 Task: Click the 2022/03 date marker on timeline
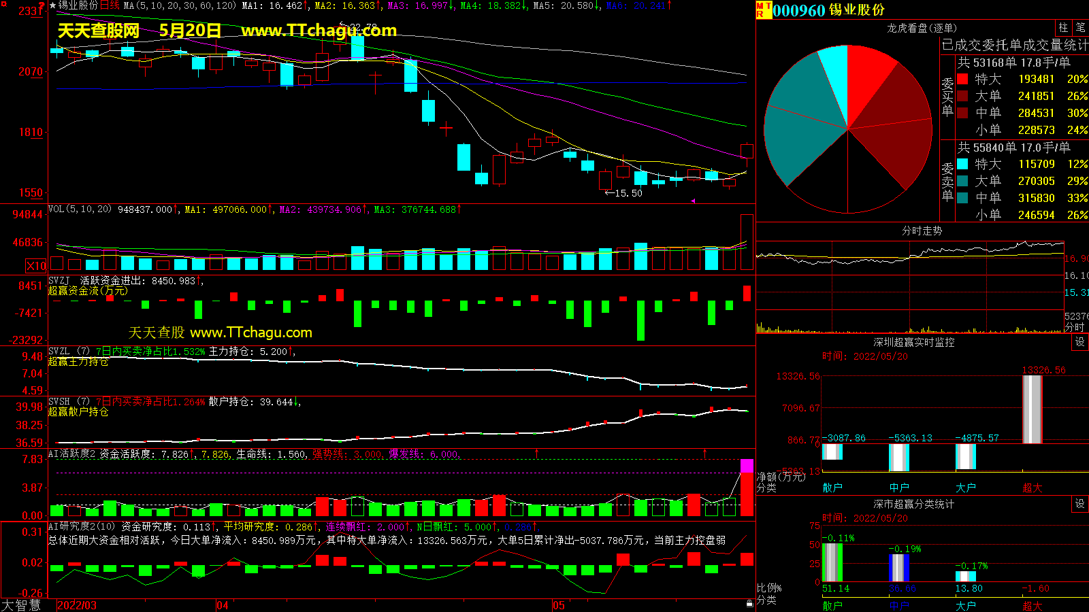click(76, 605)
